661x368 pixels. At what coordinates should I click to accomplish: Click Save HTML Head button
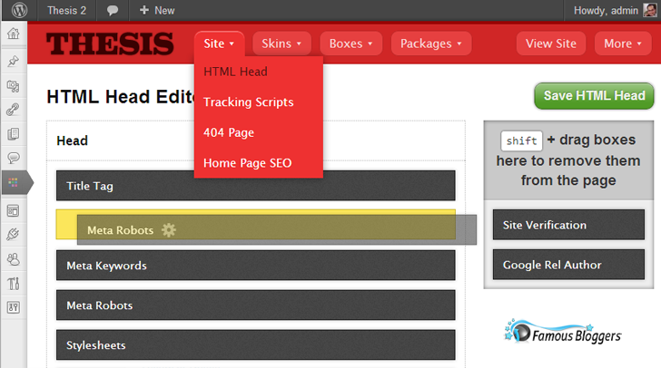tap(594, 96)
